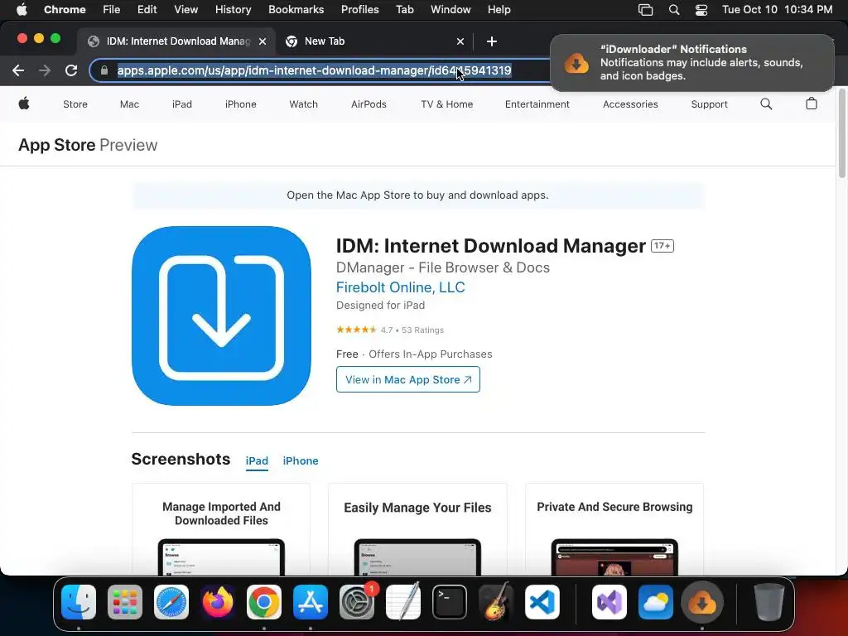The width and height of the screenshot is (848, 636).
Task: Open the shopping bag icon
Action: tap(812, 104)
